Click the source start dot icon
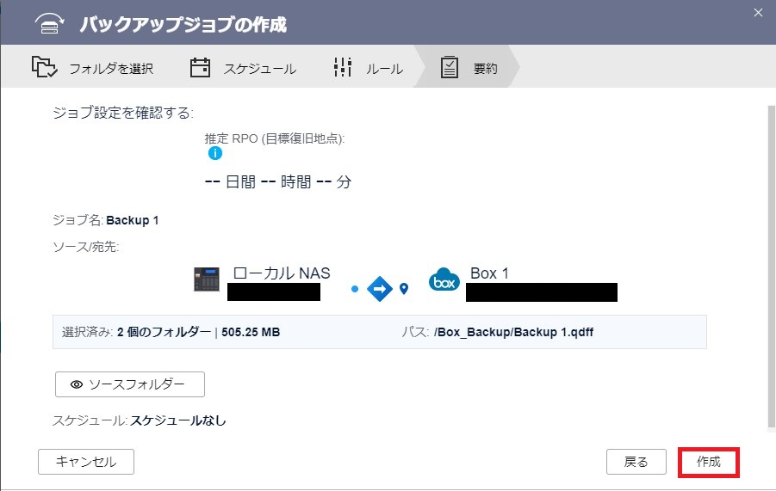The height and width of the screenshot is (491, 776). 354,289
